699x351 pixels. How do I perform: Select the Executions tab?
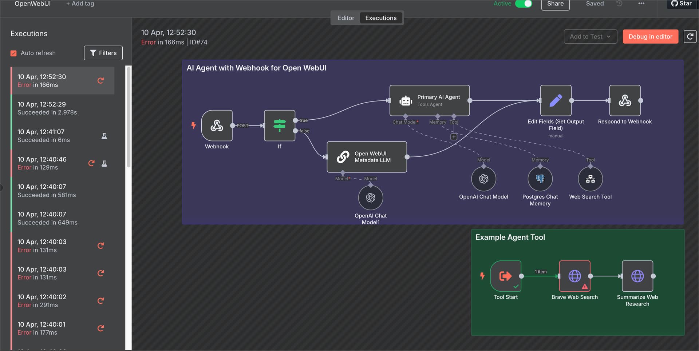381,18
